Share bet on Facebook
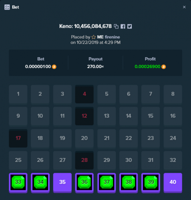 [123, 26]
